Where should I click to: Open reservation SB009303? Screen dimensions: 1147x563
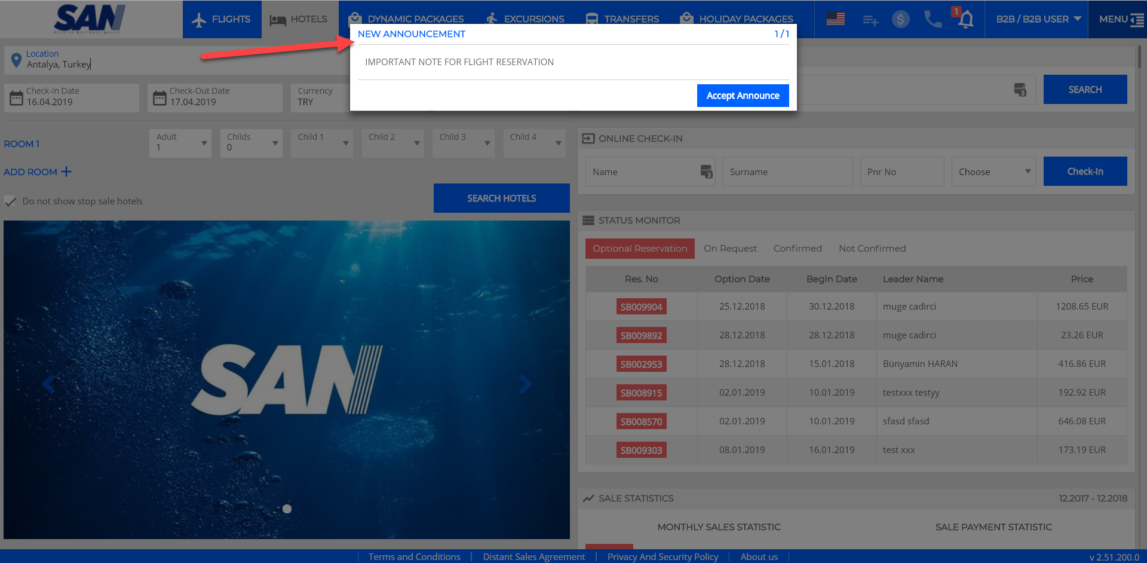(x=641, y=451)
